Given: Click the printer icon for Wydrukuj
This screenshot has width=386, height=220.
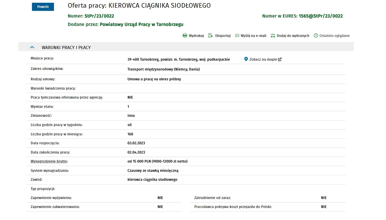Looking at the screenshot, I should tap(185, 36).
